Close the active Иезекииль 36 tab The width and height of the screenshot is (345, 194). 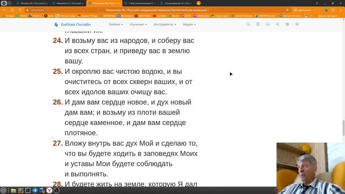(119, 3)
